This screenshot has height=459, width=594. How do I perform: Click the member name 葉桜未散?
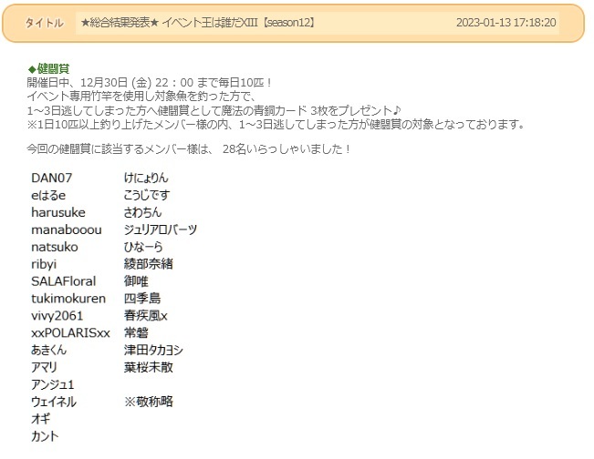[149, 367]
